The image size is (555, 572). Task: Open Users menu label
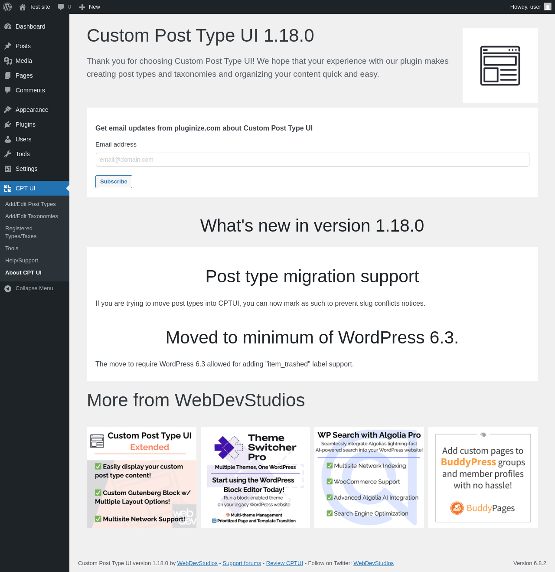pyautogui.click(x=23, y=139)
